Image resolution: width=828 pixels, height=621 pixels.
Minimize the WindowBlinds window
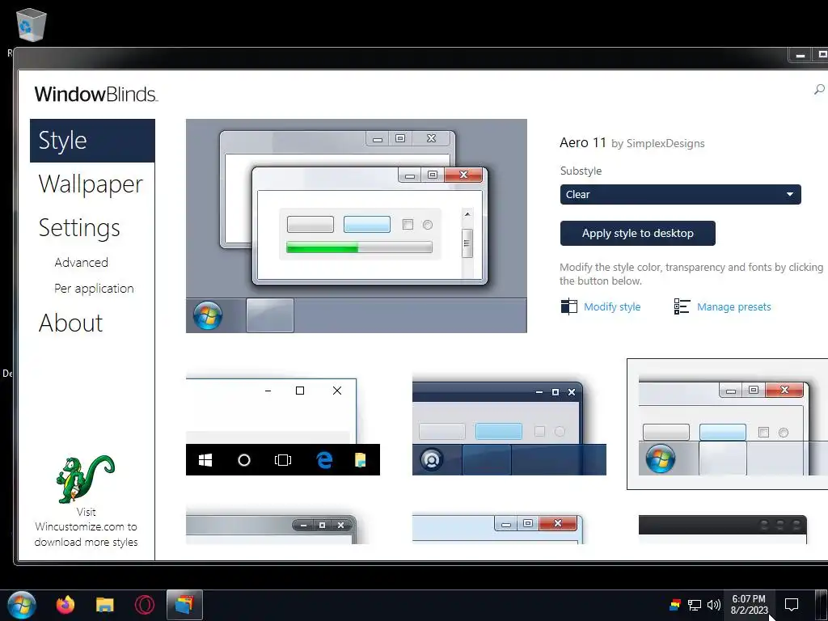coord(801,55)
